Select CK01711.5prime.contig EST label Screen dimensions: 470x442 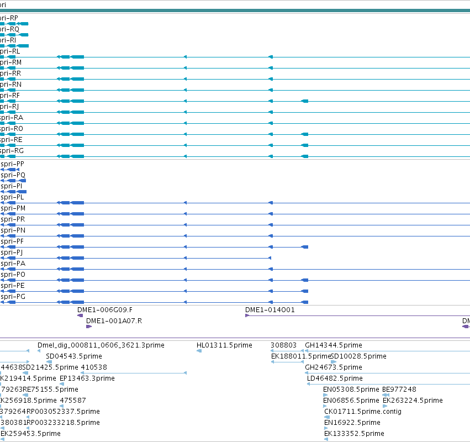(x=363, y=412)
